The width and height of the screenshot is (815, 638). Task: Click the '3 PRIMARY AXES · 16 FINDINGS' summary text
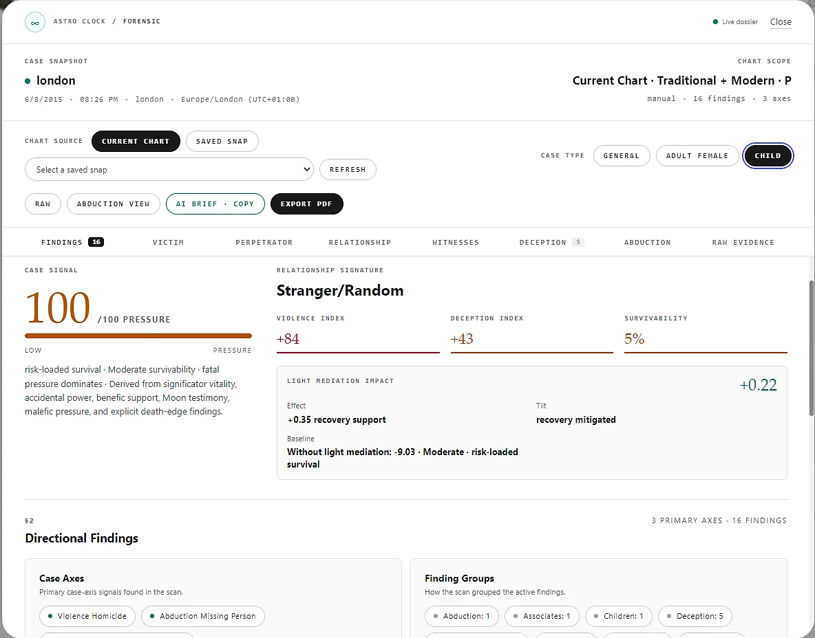coord(719,520)
